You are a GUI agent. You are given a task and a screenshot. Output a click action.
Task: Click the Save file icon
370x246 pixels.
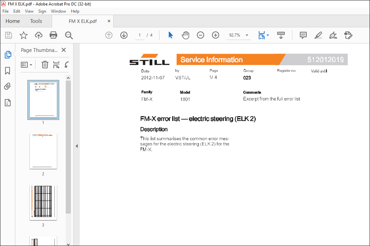click(x=9, y=35)
